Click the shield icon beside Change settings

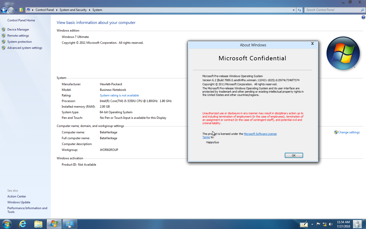tap(336, 132)
